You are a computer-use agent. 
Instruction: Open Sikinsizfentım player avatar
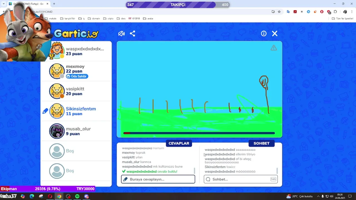point(57,111)
